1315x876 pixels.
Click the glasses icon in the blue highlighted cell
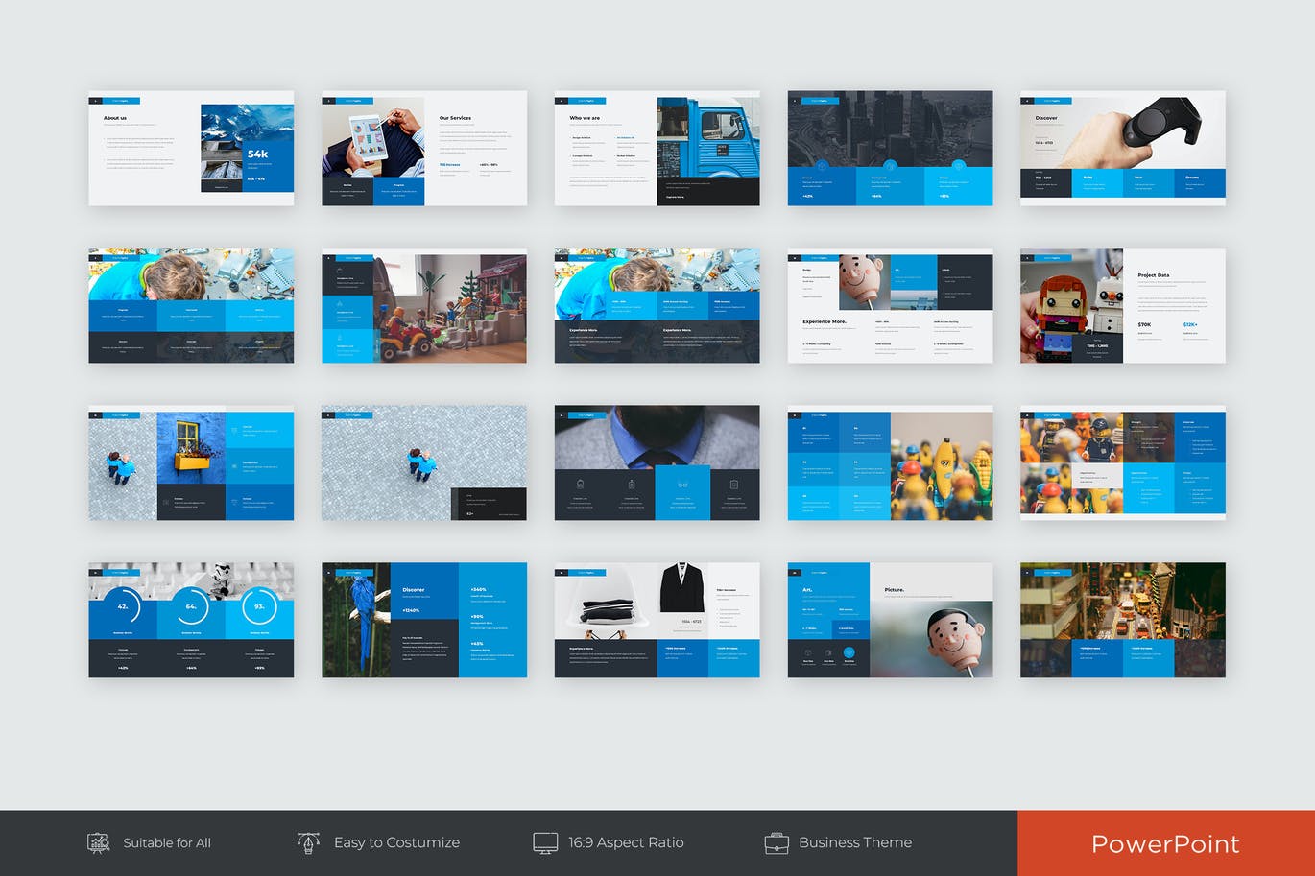pos(682,485)
